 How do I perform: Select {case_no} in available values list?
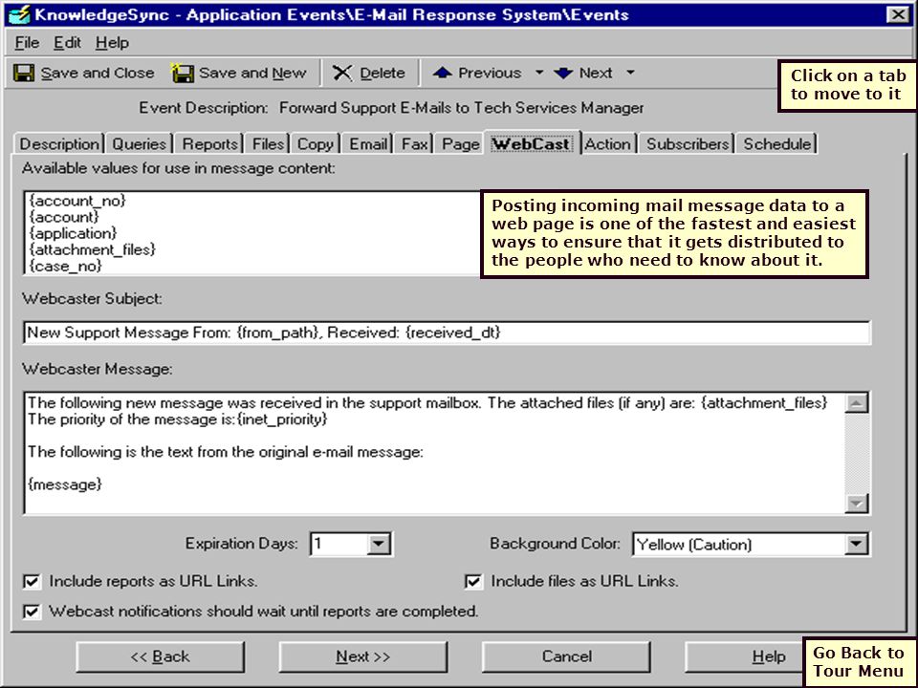pos(65,266)
